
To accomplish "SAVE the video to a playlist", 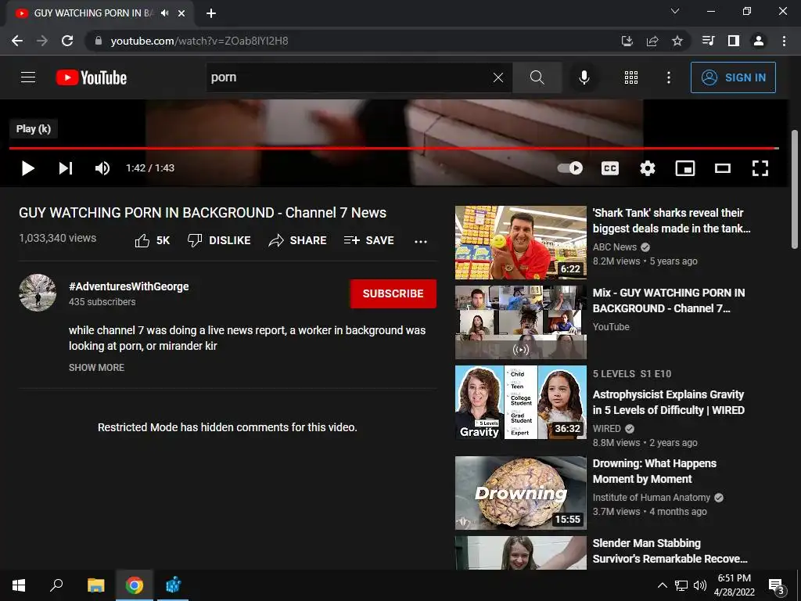I will pos(369,240).
